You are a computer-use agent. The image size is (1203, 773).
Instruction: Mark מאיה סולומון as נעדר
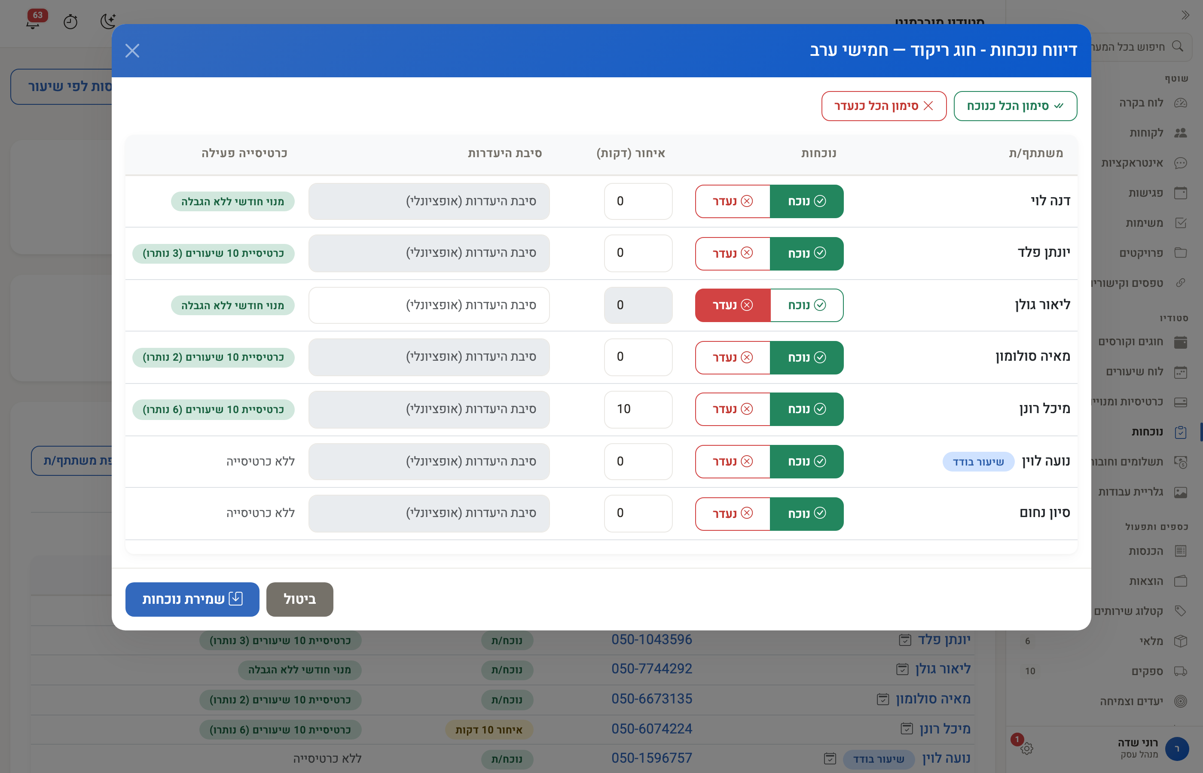(733, 357)
